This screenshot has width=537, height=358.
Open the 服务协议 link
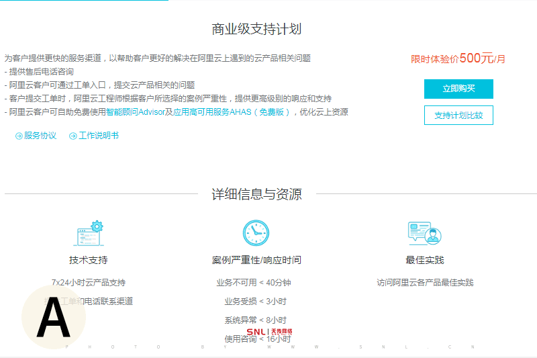coord(40,136)
